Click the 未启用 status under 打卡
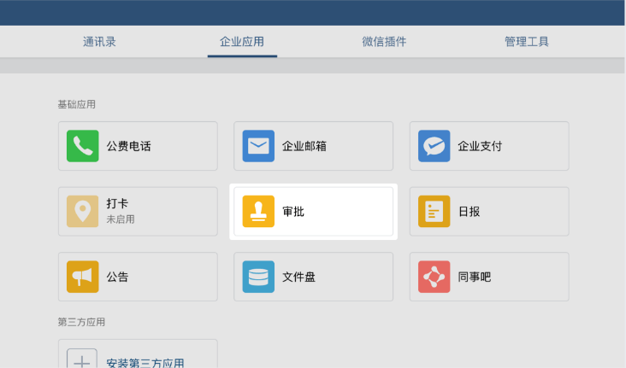The width and height of the screenshot is (626, 368). (121, 219)
